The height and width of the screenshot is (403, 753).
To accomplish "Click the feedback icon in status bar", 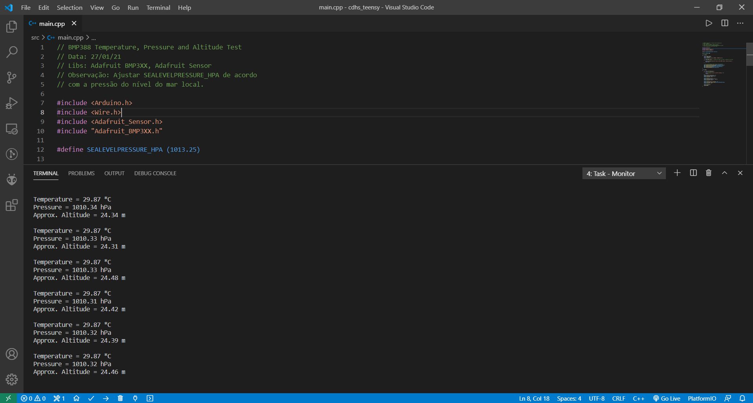I will click(728, 398).
